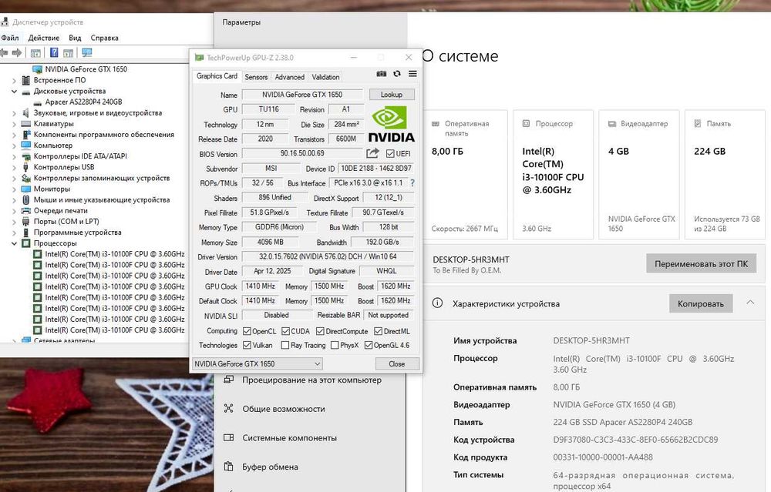Toggle the DirectML checkbox
Image resolution: width=771 pixels, height=492 pixels.
pos(378,331)
